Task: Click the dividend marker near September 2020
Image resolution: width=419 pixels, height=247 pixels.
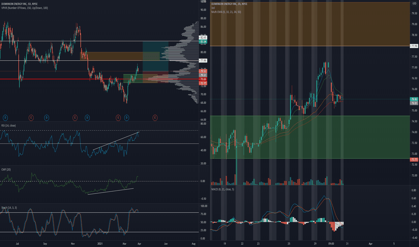Action: click(46, 118)
